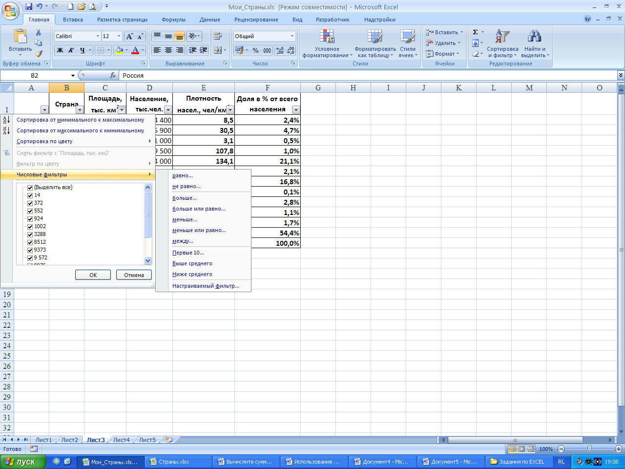The width and height of the screenshot is (625, 469).
Task: Open Sort & Filter (Сортировка и фильтр)
Action: click(x=502, y=43)
